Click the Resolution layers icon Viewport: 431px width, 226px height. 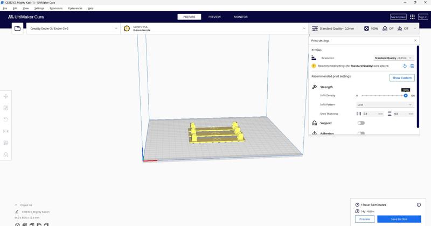(x=314, y=58)
